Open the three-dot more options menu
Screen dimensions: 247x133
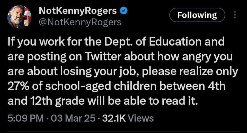click(x=234, y=15)
